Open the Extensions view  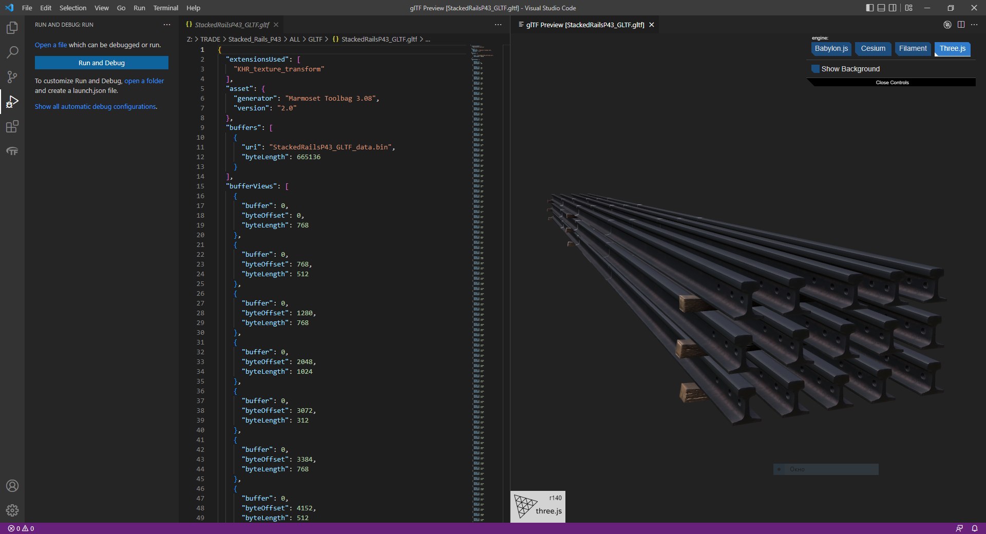point(12,126)
